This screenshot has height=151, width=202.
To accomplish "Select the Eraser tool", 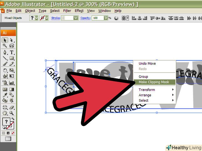I will point(12,107).
